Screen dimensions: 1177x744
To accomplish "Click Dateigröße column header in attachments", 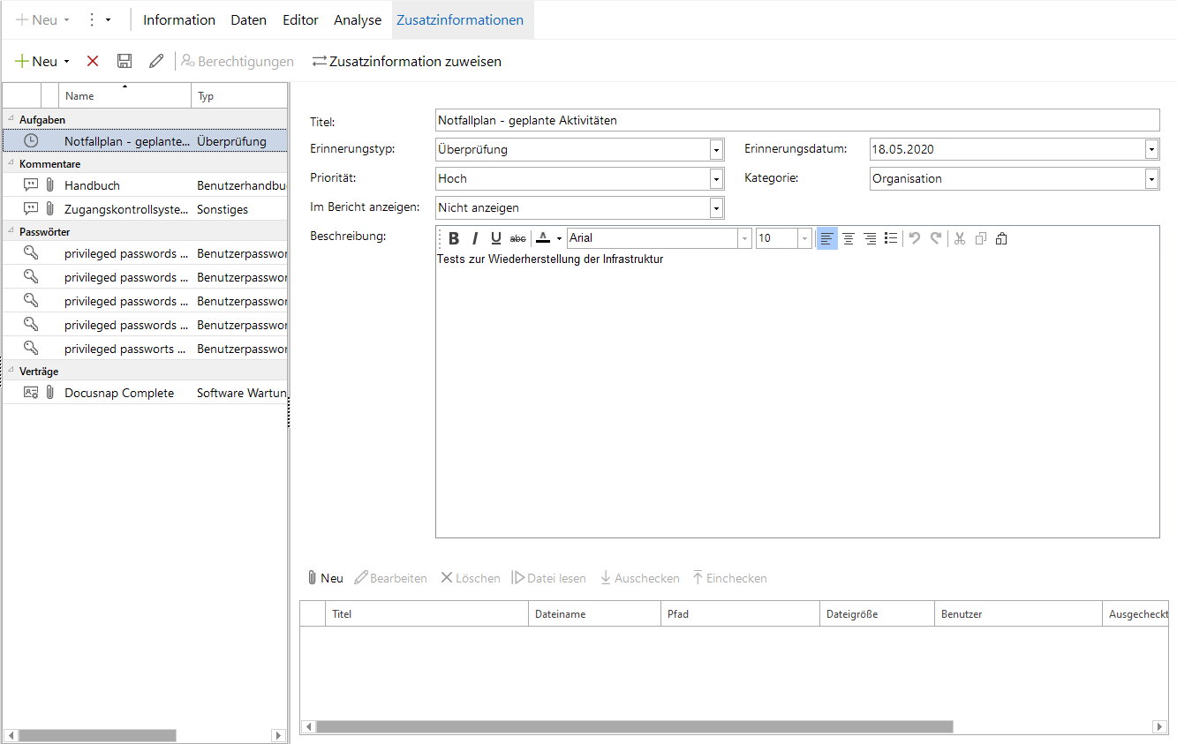I will click(x=877, y=613).
